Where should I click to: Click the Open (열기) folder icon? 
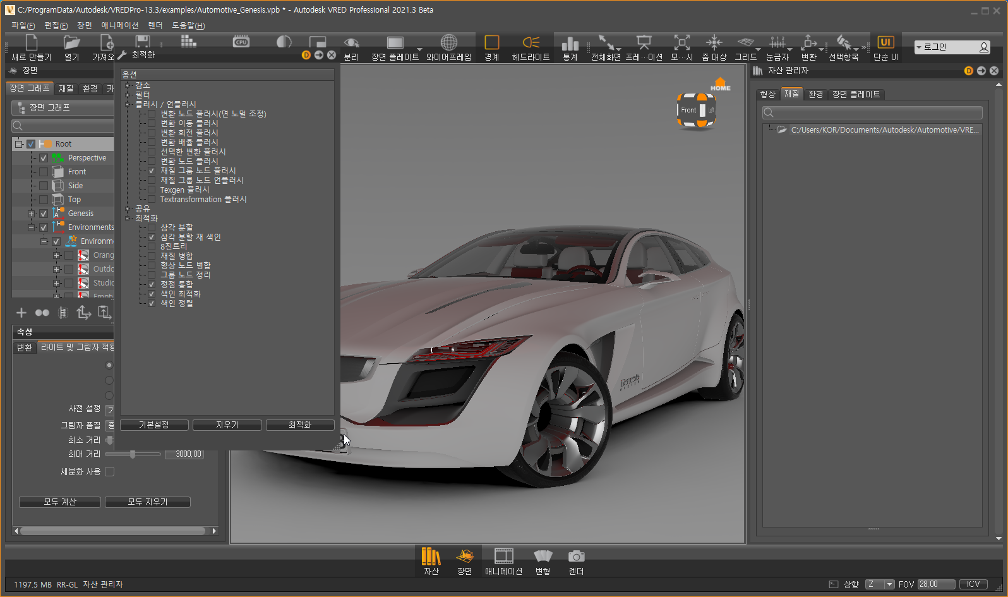(x=72, y=43)
